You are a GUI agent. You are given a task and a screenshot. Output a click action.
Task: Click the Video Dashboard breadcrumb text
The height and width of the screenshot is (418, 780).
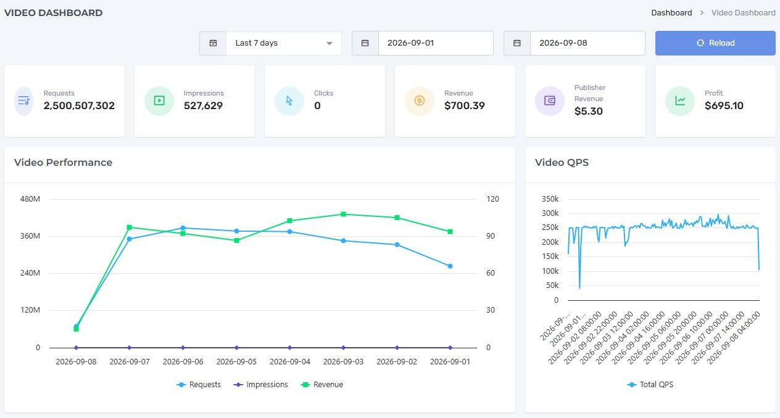click(x=743, y=12)
